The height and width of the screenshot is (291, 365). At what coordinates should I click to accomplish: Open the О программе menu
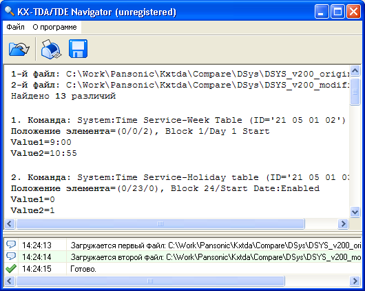[54, 28]
